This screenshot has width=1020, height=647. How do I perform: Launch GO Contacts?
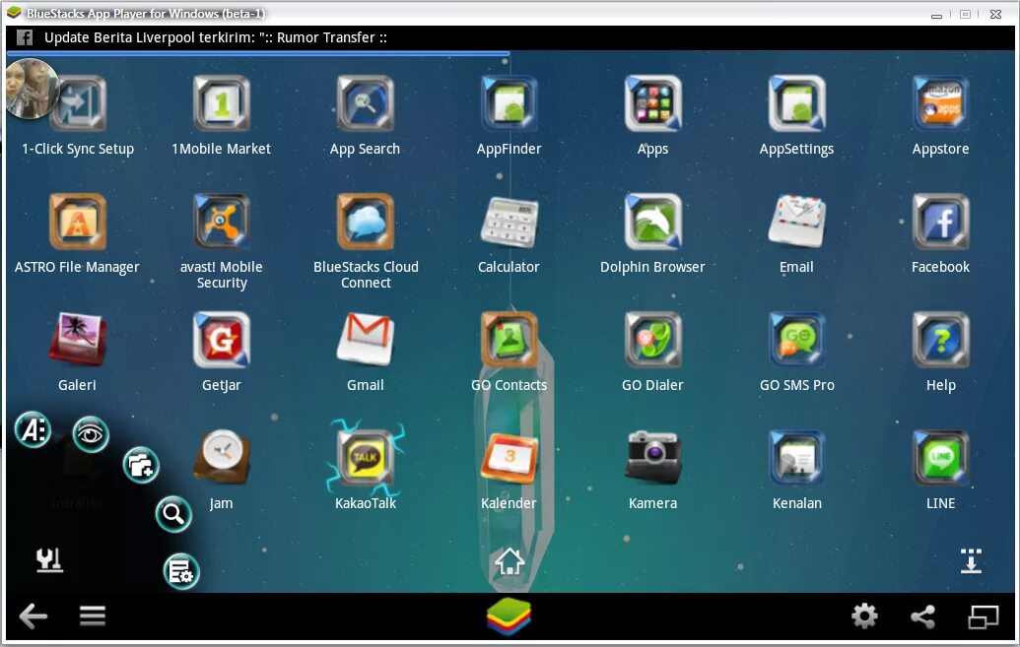(x=510, y=340)
